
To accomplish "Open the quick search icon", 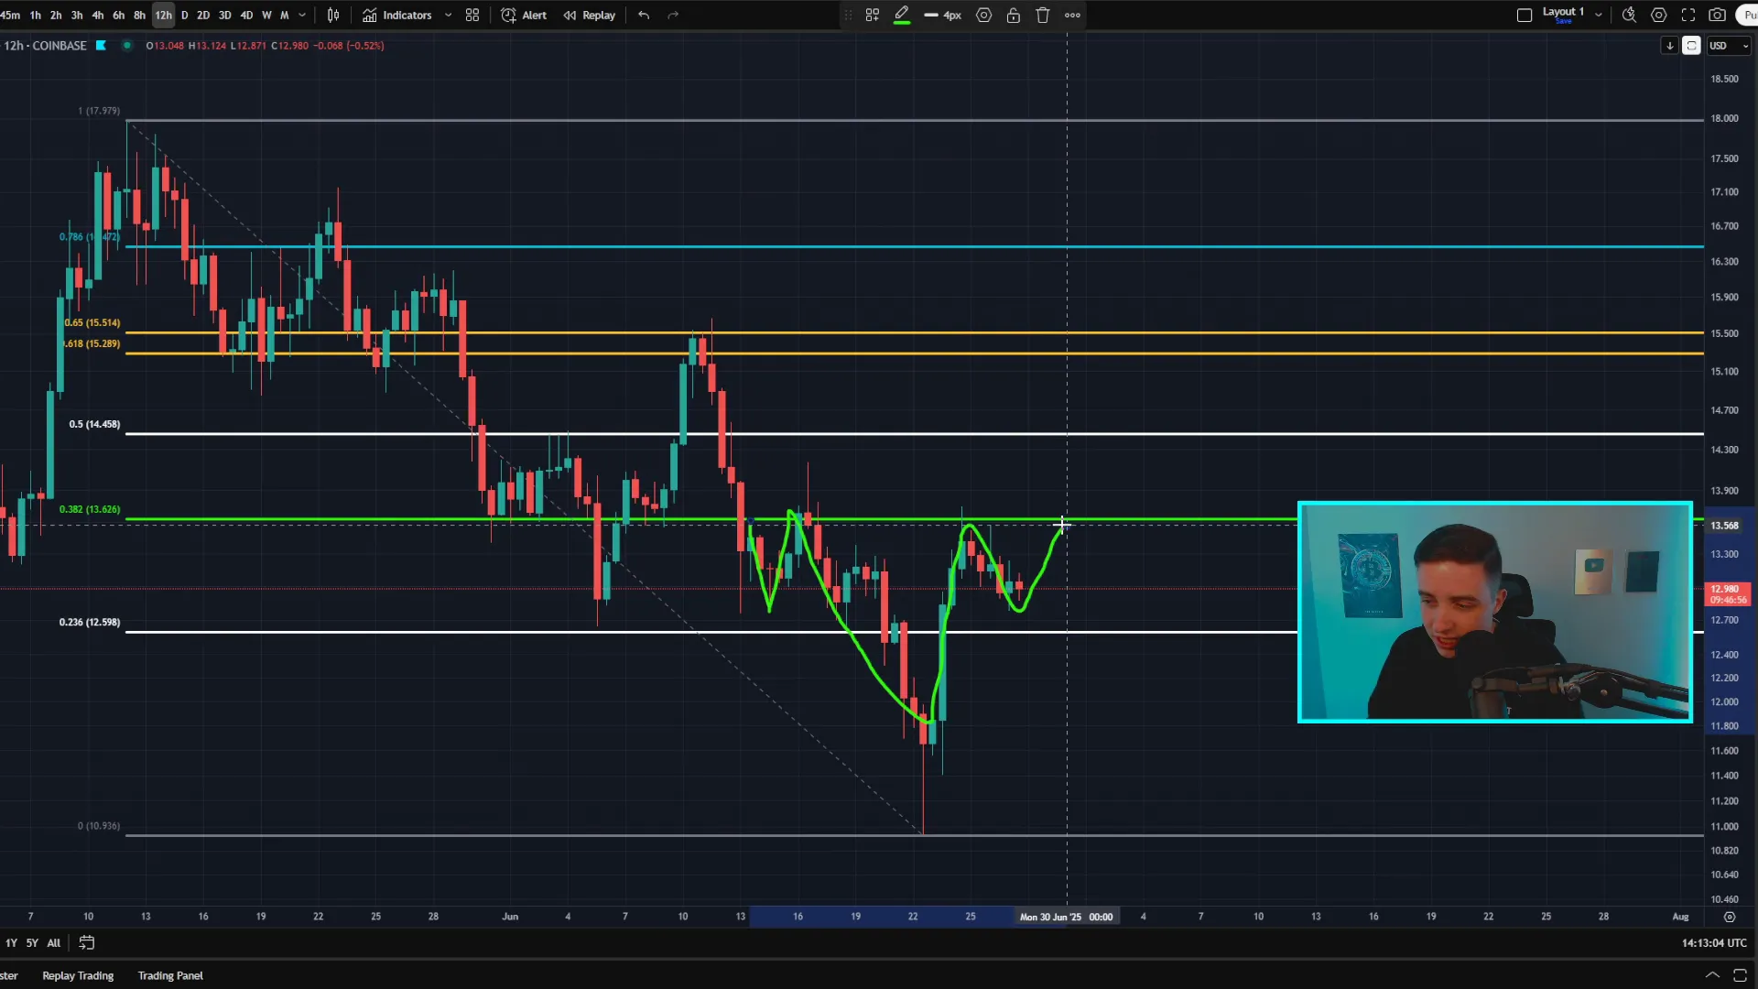I will click(x=1629, y=15).
